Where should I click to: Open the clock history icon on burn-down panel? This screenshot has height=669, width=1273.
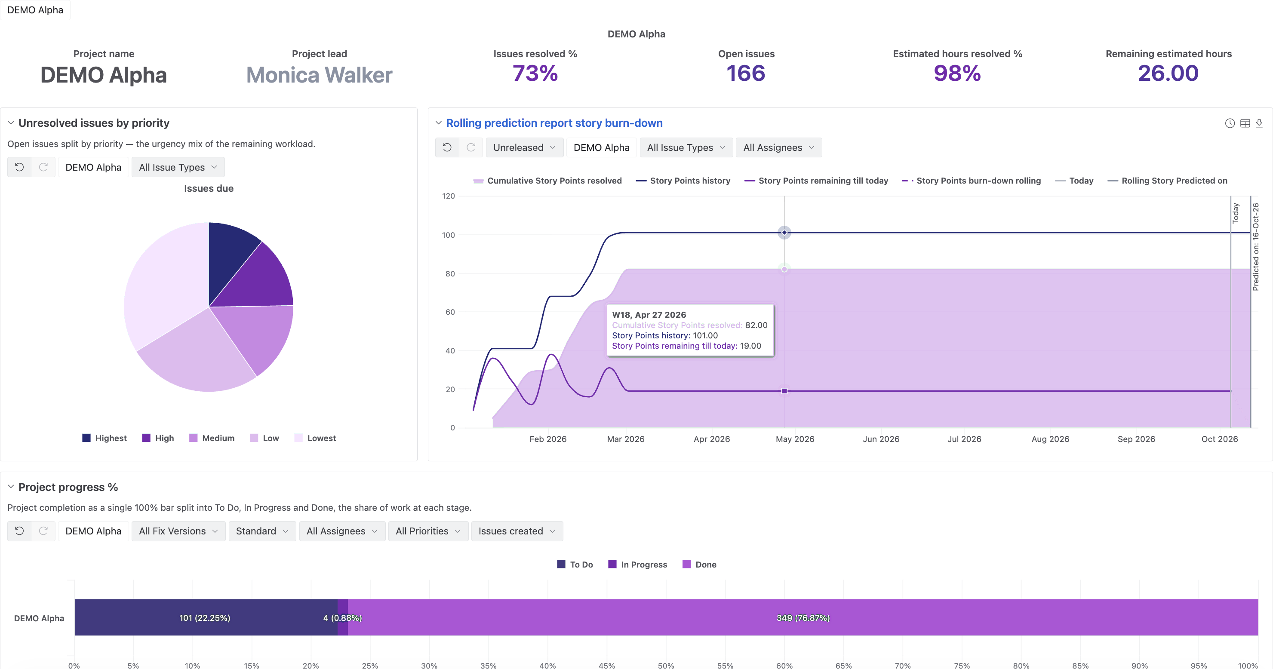1230,123
